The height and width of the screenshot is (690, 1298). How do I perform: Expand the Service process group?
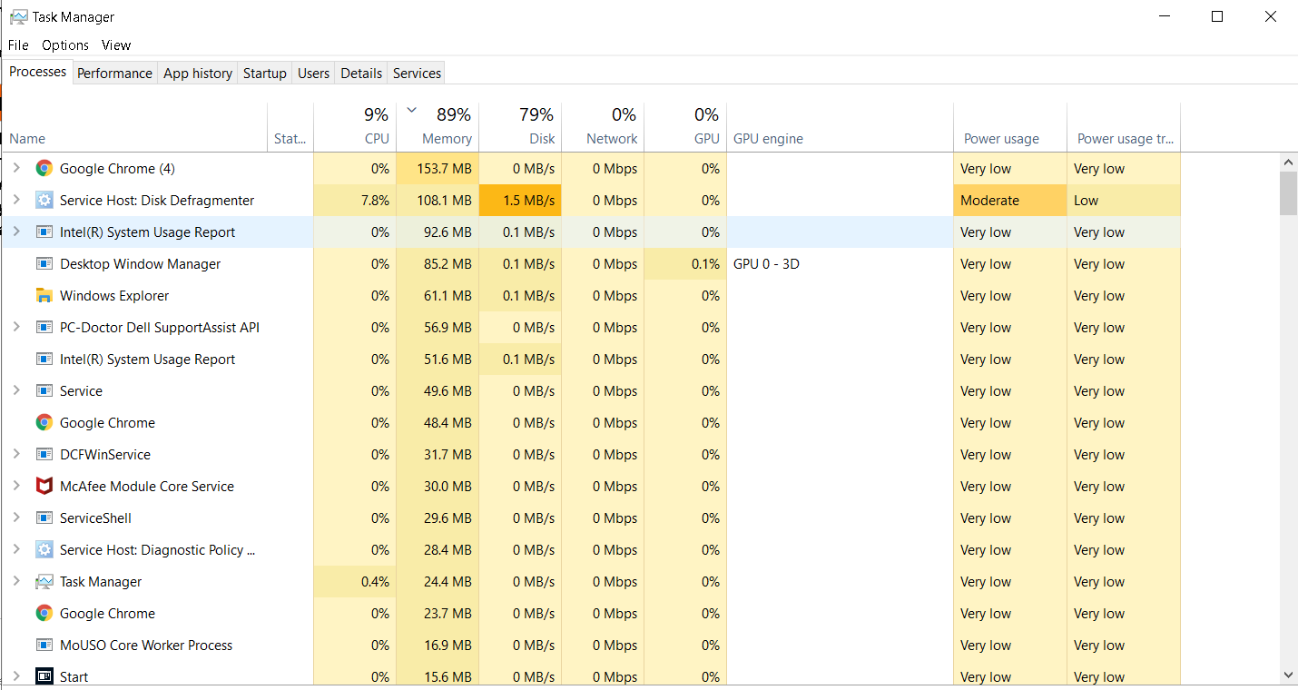coord(15,390)
